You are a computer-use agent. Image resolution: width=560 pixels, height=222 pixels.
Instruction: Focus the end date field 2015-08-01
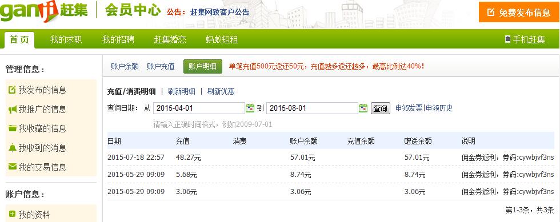(x=312, y=108)
